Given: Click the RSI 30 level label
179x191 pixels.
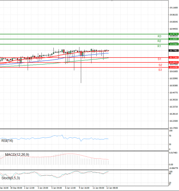Looking at the screenshot, I should pos(170,144).
